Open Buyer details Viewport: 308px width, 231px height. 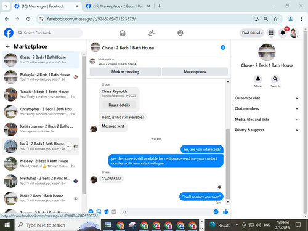pyautogui.click(x=120, y=105)
